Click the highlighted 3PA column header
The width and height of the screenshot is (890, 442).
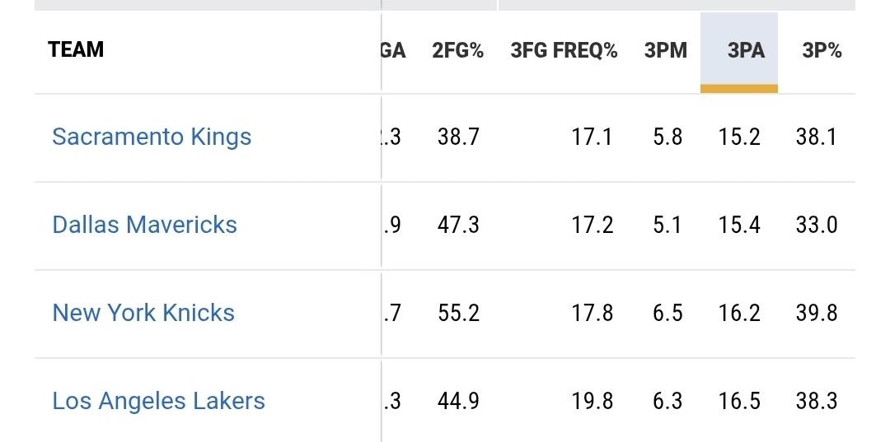(746, 51)
